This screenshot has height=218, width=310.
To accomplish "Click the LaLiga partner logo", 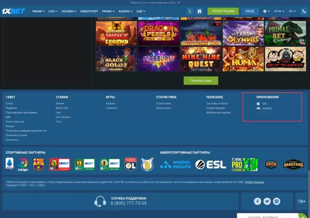I will [x=23, y=164].
